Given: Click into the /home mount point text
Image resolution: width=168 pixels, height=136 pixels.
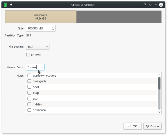Looking at the screenshot, I should click(x=32, y=67).
